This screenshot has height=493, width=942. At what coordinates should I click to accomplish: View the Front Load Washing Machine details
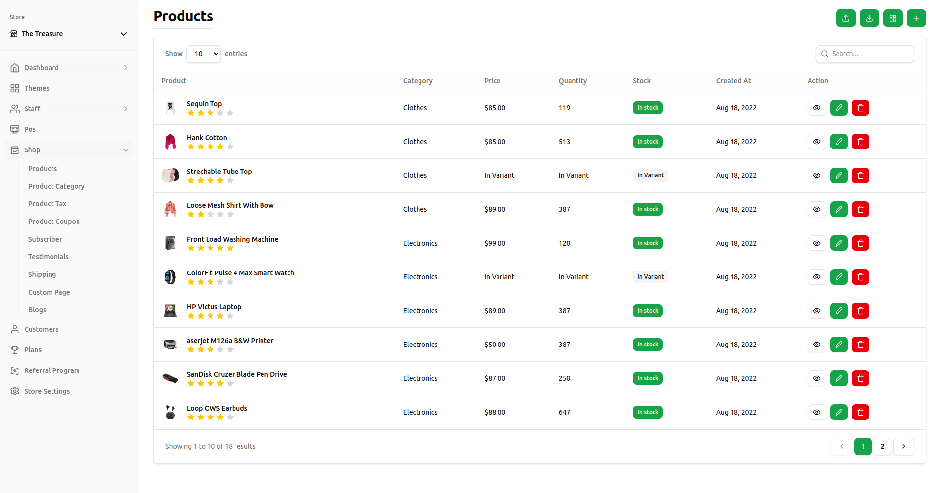816,243
